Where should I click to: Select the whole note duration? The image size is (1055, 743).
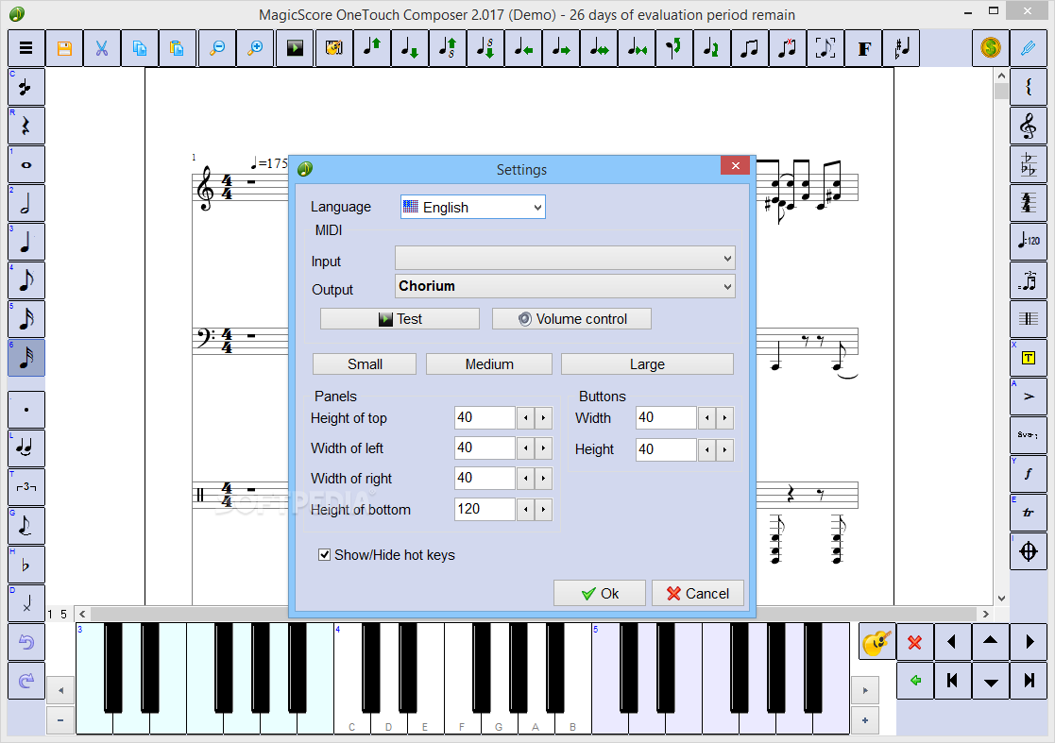point(26,164)
